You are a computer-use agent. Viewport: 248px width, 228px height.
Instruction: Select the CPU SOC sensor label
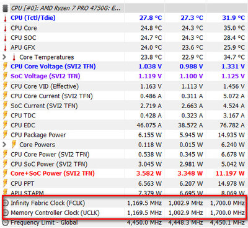24,38
